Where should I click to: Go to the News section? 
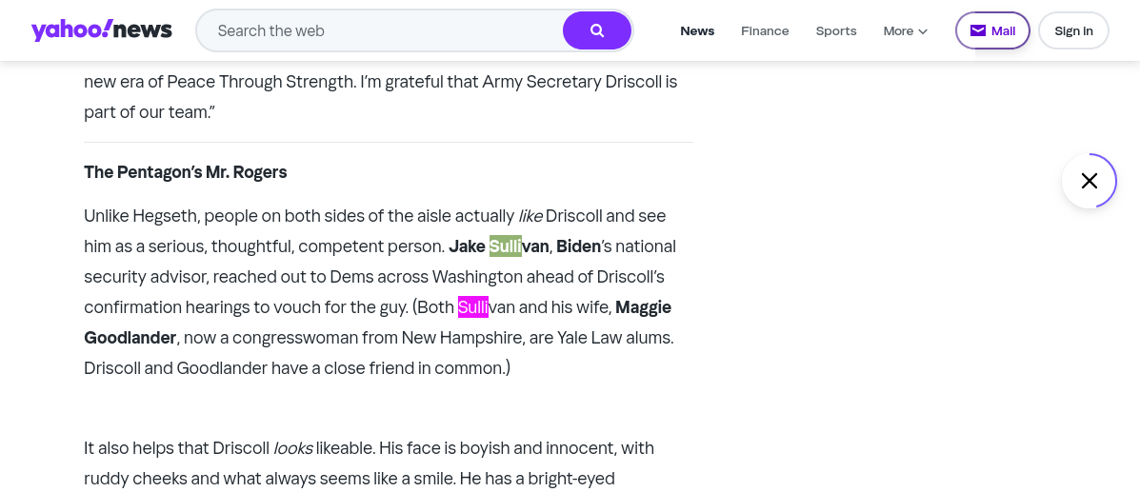coord(697,30)
